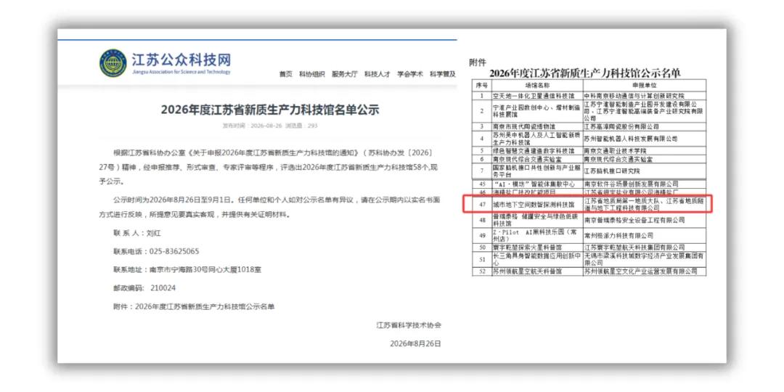Select the 城市地下空间数智探测科技馆 cell
The width and height of the screenshot is (784, 392).
(x=536, y=205)
